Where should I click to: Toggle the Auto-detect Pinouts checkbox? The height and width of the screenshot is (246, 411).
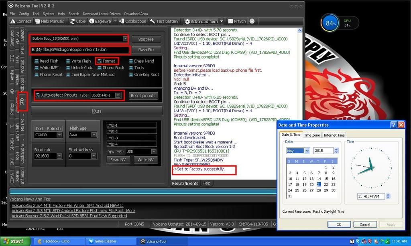tap(38, 95)
